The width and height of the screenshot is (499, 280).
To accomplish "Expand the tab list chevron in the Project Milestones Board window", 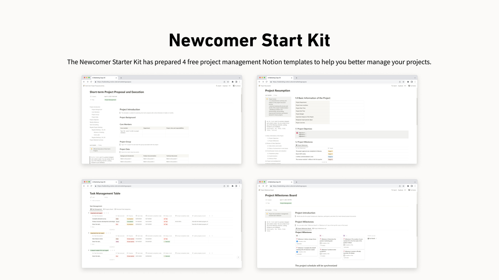I will [415, 182].
